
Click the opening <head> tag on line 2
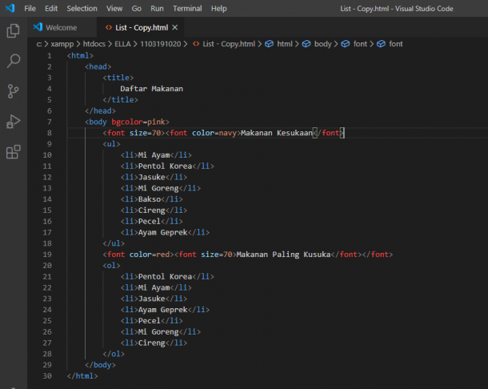tap(98, 66)
